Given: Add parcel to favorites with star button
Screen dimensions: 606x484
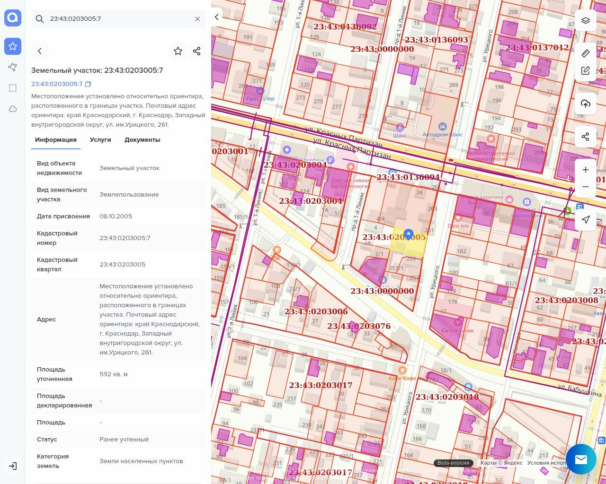Looking at the screenshot, I should coord(178,51).
